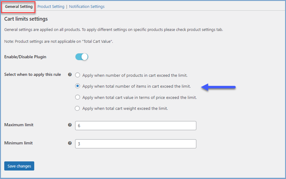Click help icon for rule selection

pos(70,74)
